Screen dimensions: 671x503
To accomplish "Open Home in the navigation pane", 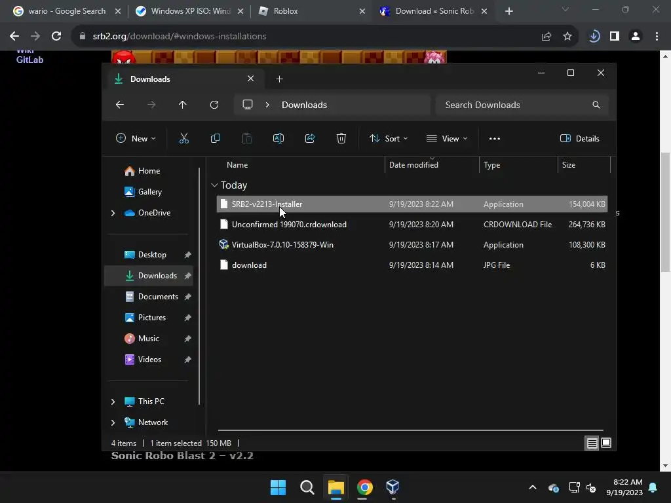I will point(149,171).
